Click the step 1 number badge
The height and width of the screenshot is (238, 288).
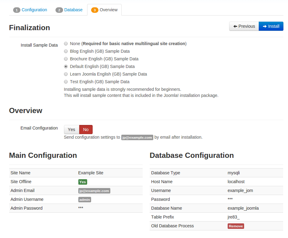click(16, 10)
